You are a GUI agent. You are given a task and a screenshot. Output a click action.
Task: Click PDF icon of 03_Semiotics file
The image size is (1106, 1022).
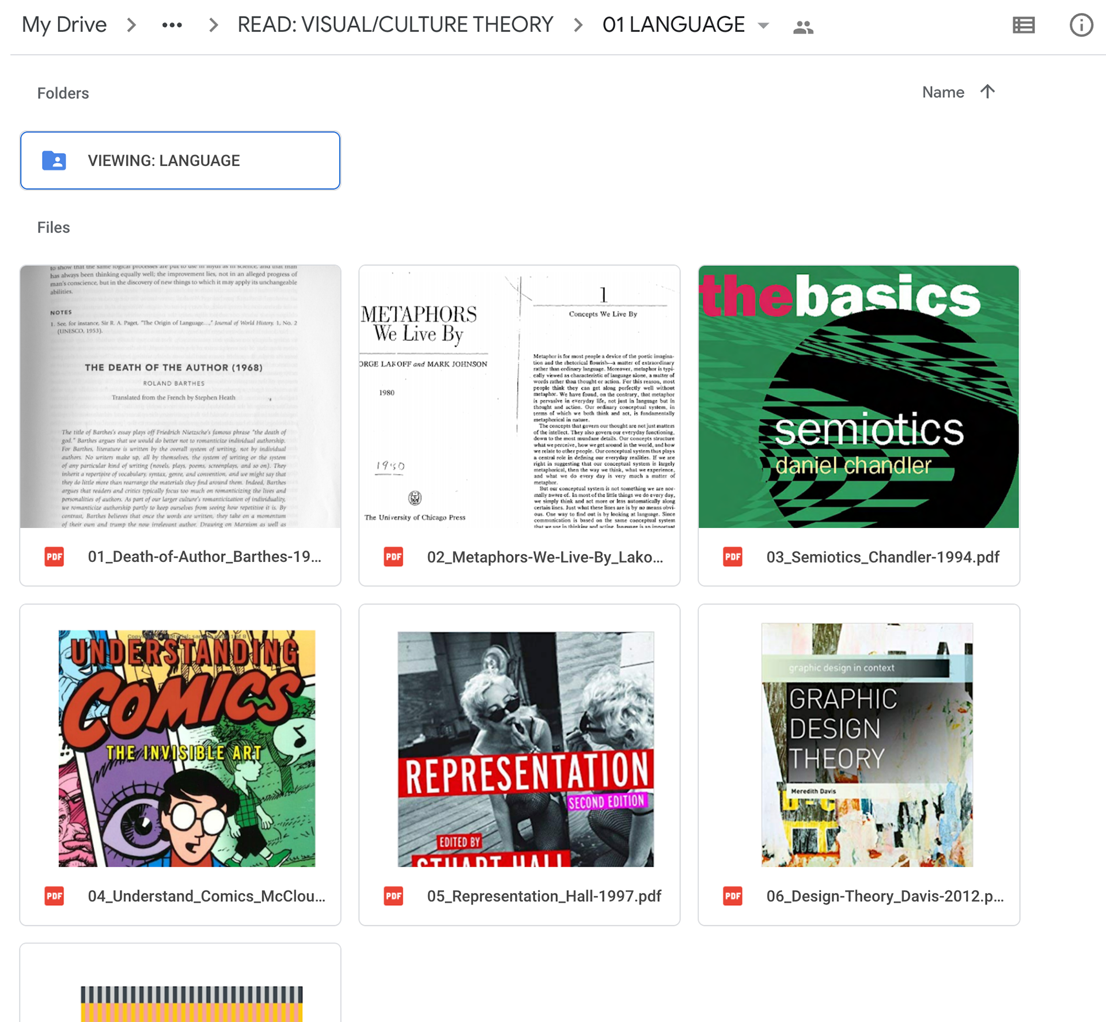pyautogui.click(x=733, y=557)
